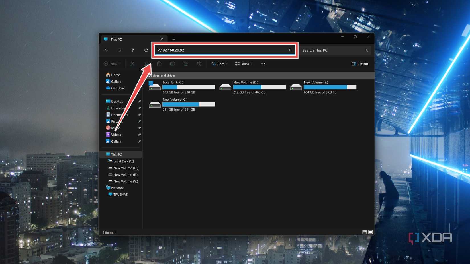Open the See more (...) menu
The height and width of the screenshot is (264, 470).
(263, 64)
